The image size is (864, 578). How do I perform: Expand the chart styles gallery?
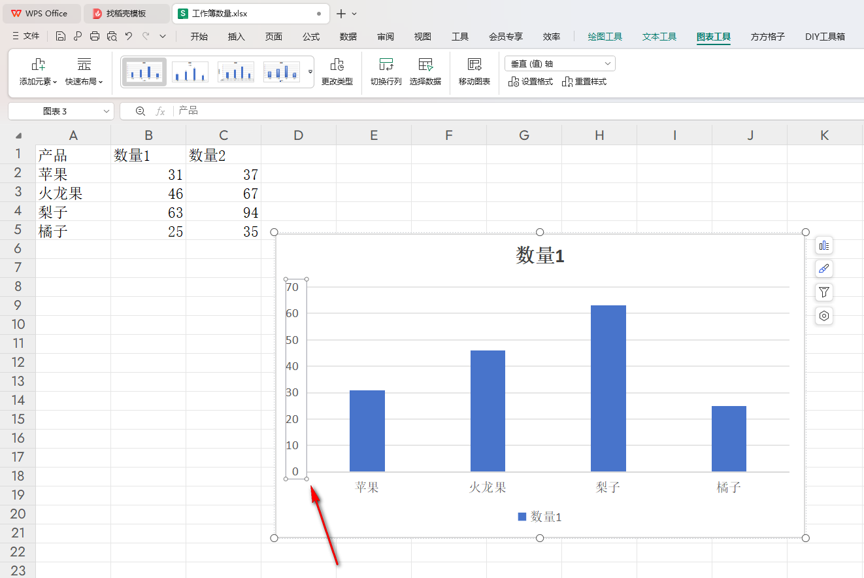310,71
